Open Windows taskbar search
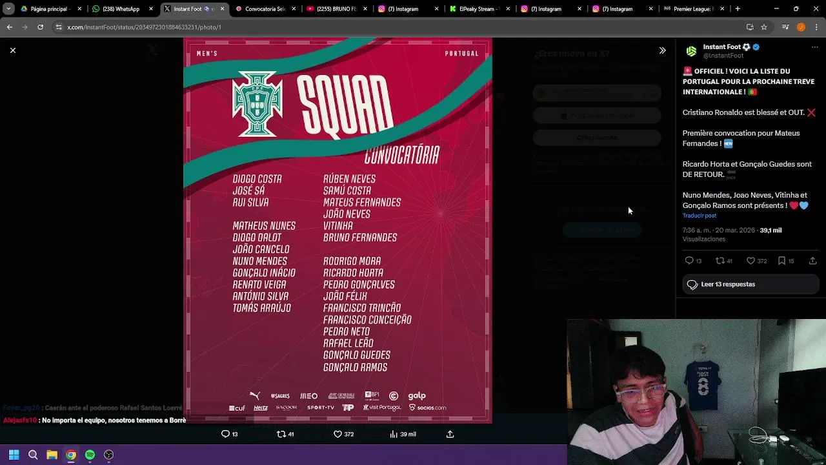This screenshot has height=465, width=826. click(33, 455)
